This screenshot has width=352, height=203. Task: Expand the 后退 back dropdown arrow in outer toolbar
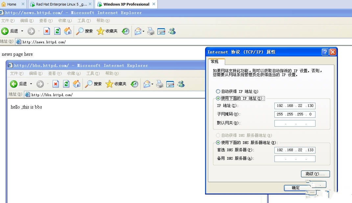tap(22, 31)
